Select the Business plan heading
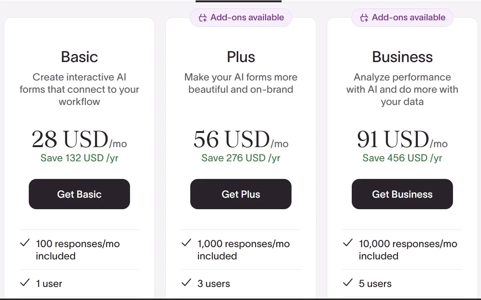Screen dimensions: 481x300 click(x=402, y=57)
